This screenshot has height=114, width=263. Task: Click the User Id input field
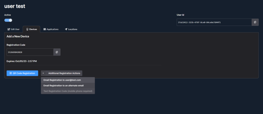click(x=214, y=22)
